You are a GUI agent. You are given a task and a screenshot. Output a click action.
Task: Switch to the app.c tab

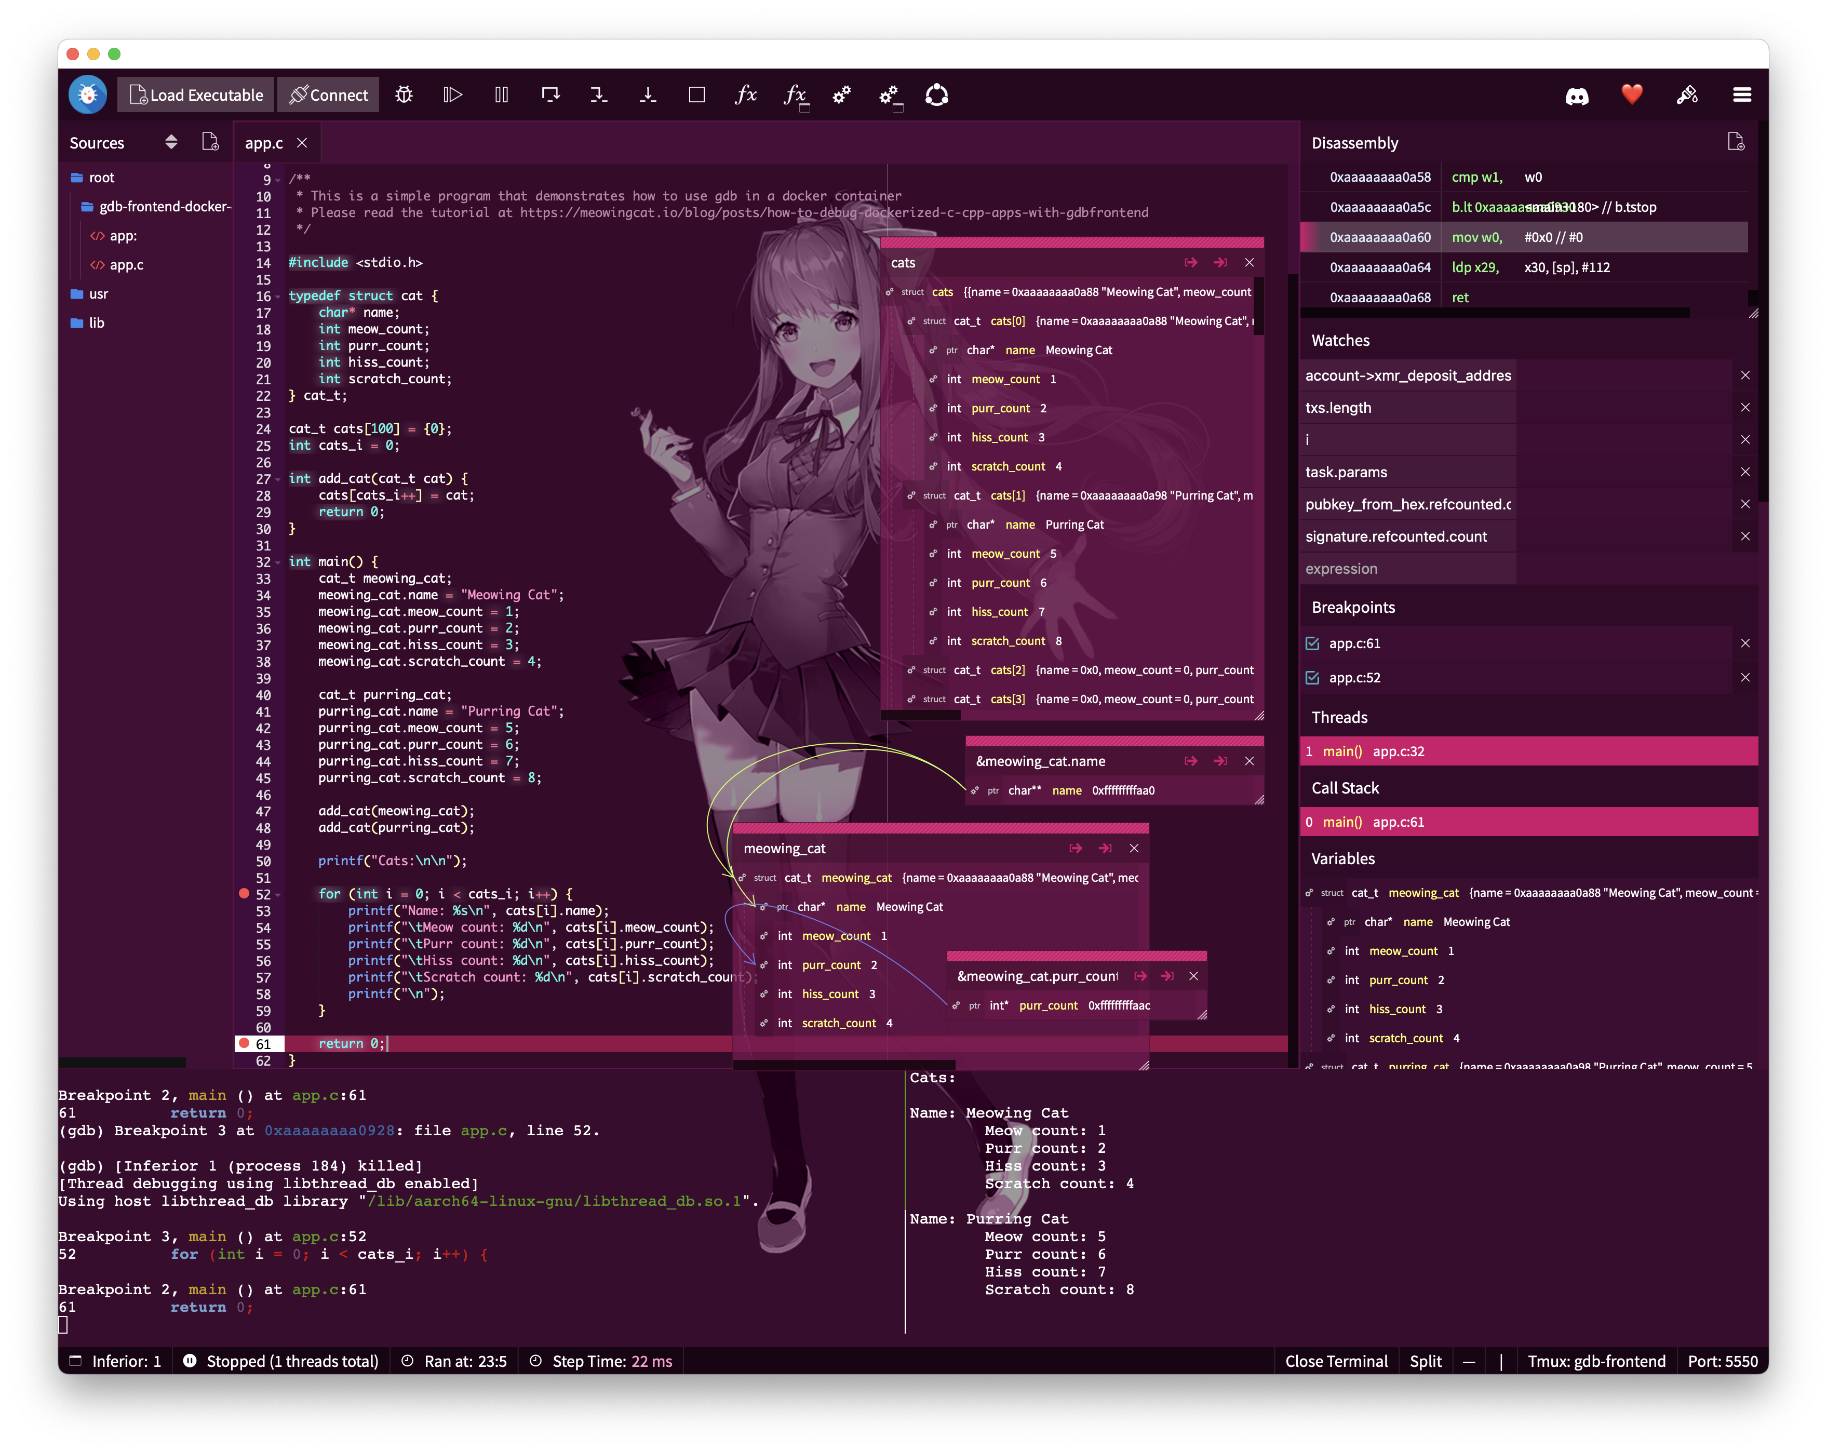click(264, 142)
